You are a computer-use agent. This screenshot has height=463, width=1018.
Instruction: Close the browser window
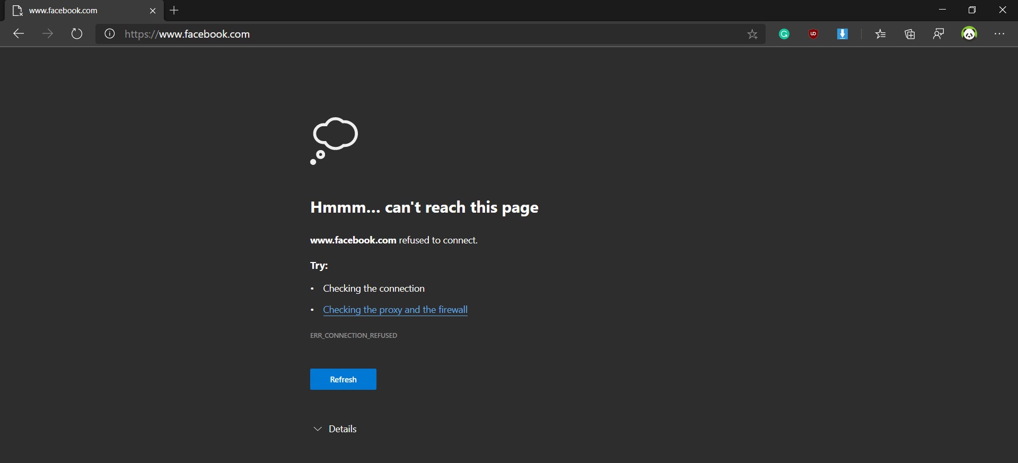pyautogui.click(x=1002, y=10)
